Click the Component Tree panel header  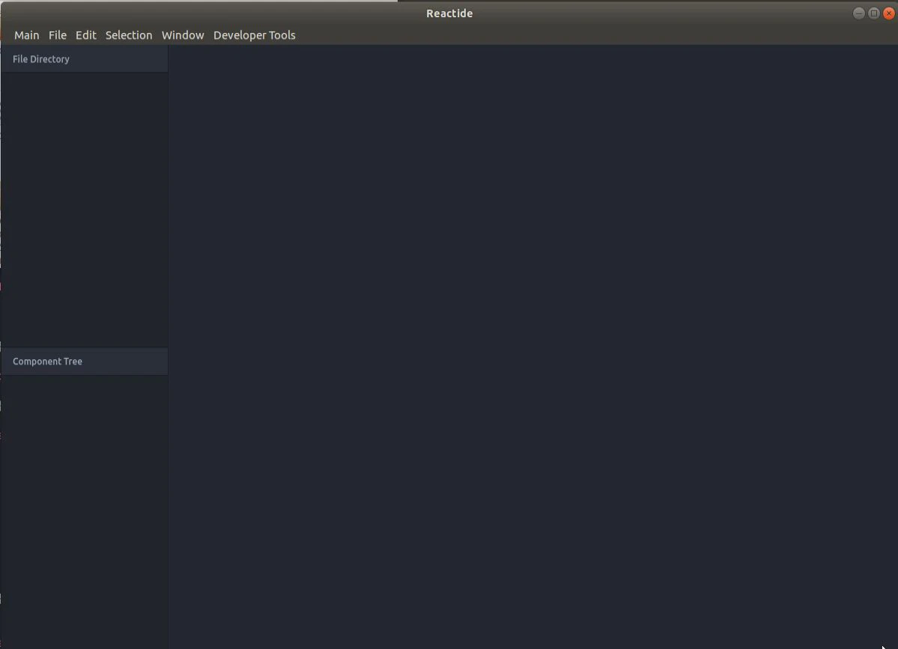84,362
